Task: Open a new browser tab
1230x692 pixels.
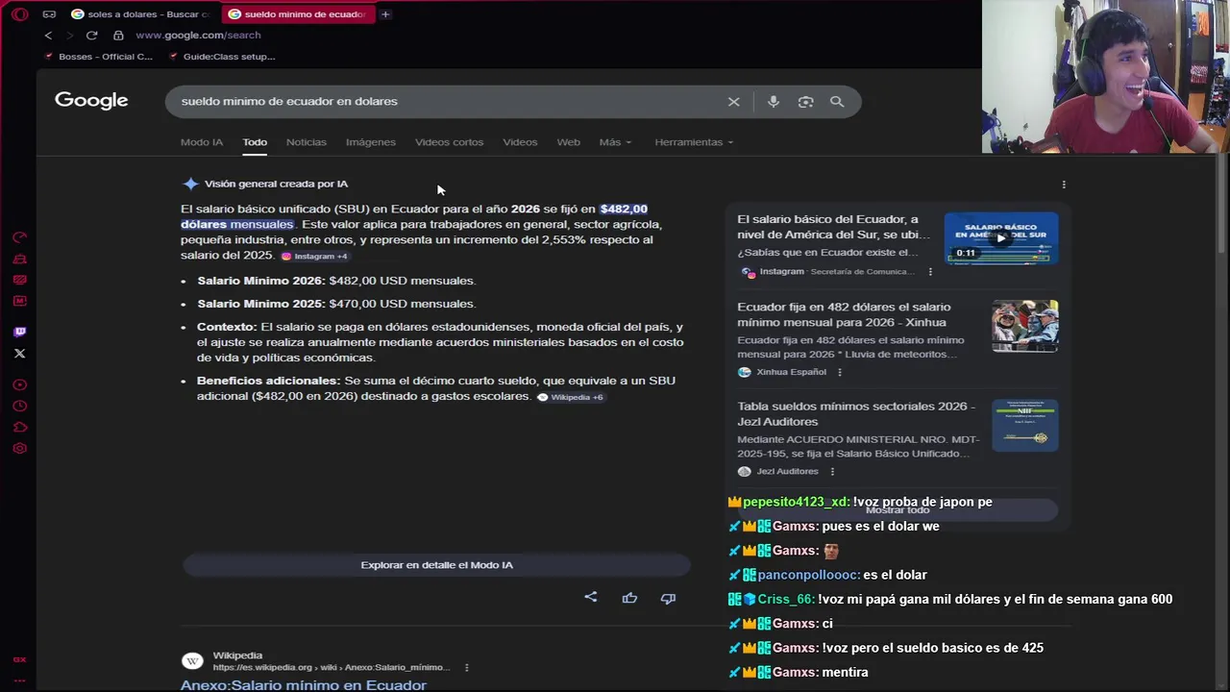Action: click(385, 14)
